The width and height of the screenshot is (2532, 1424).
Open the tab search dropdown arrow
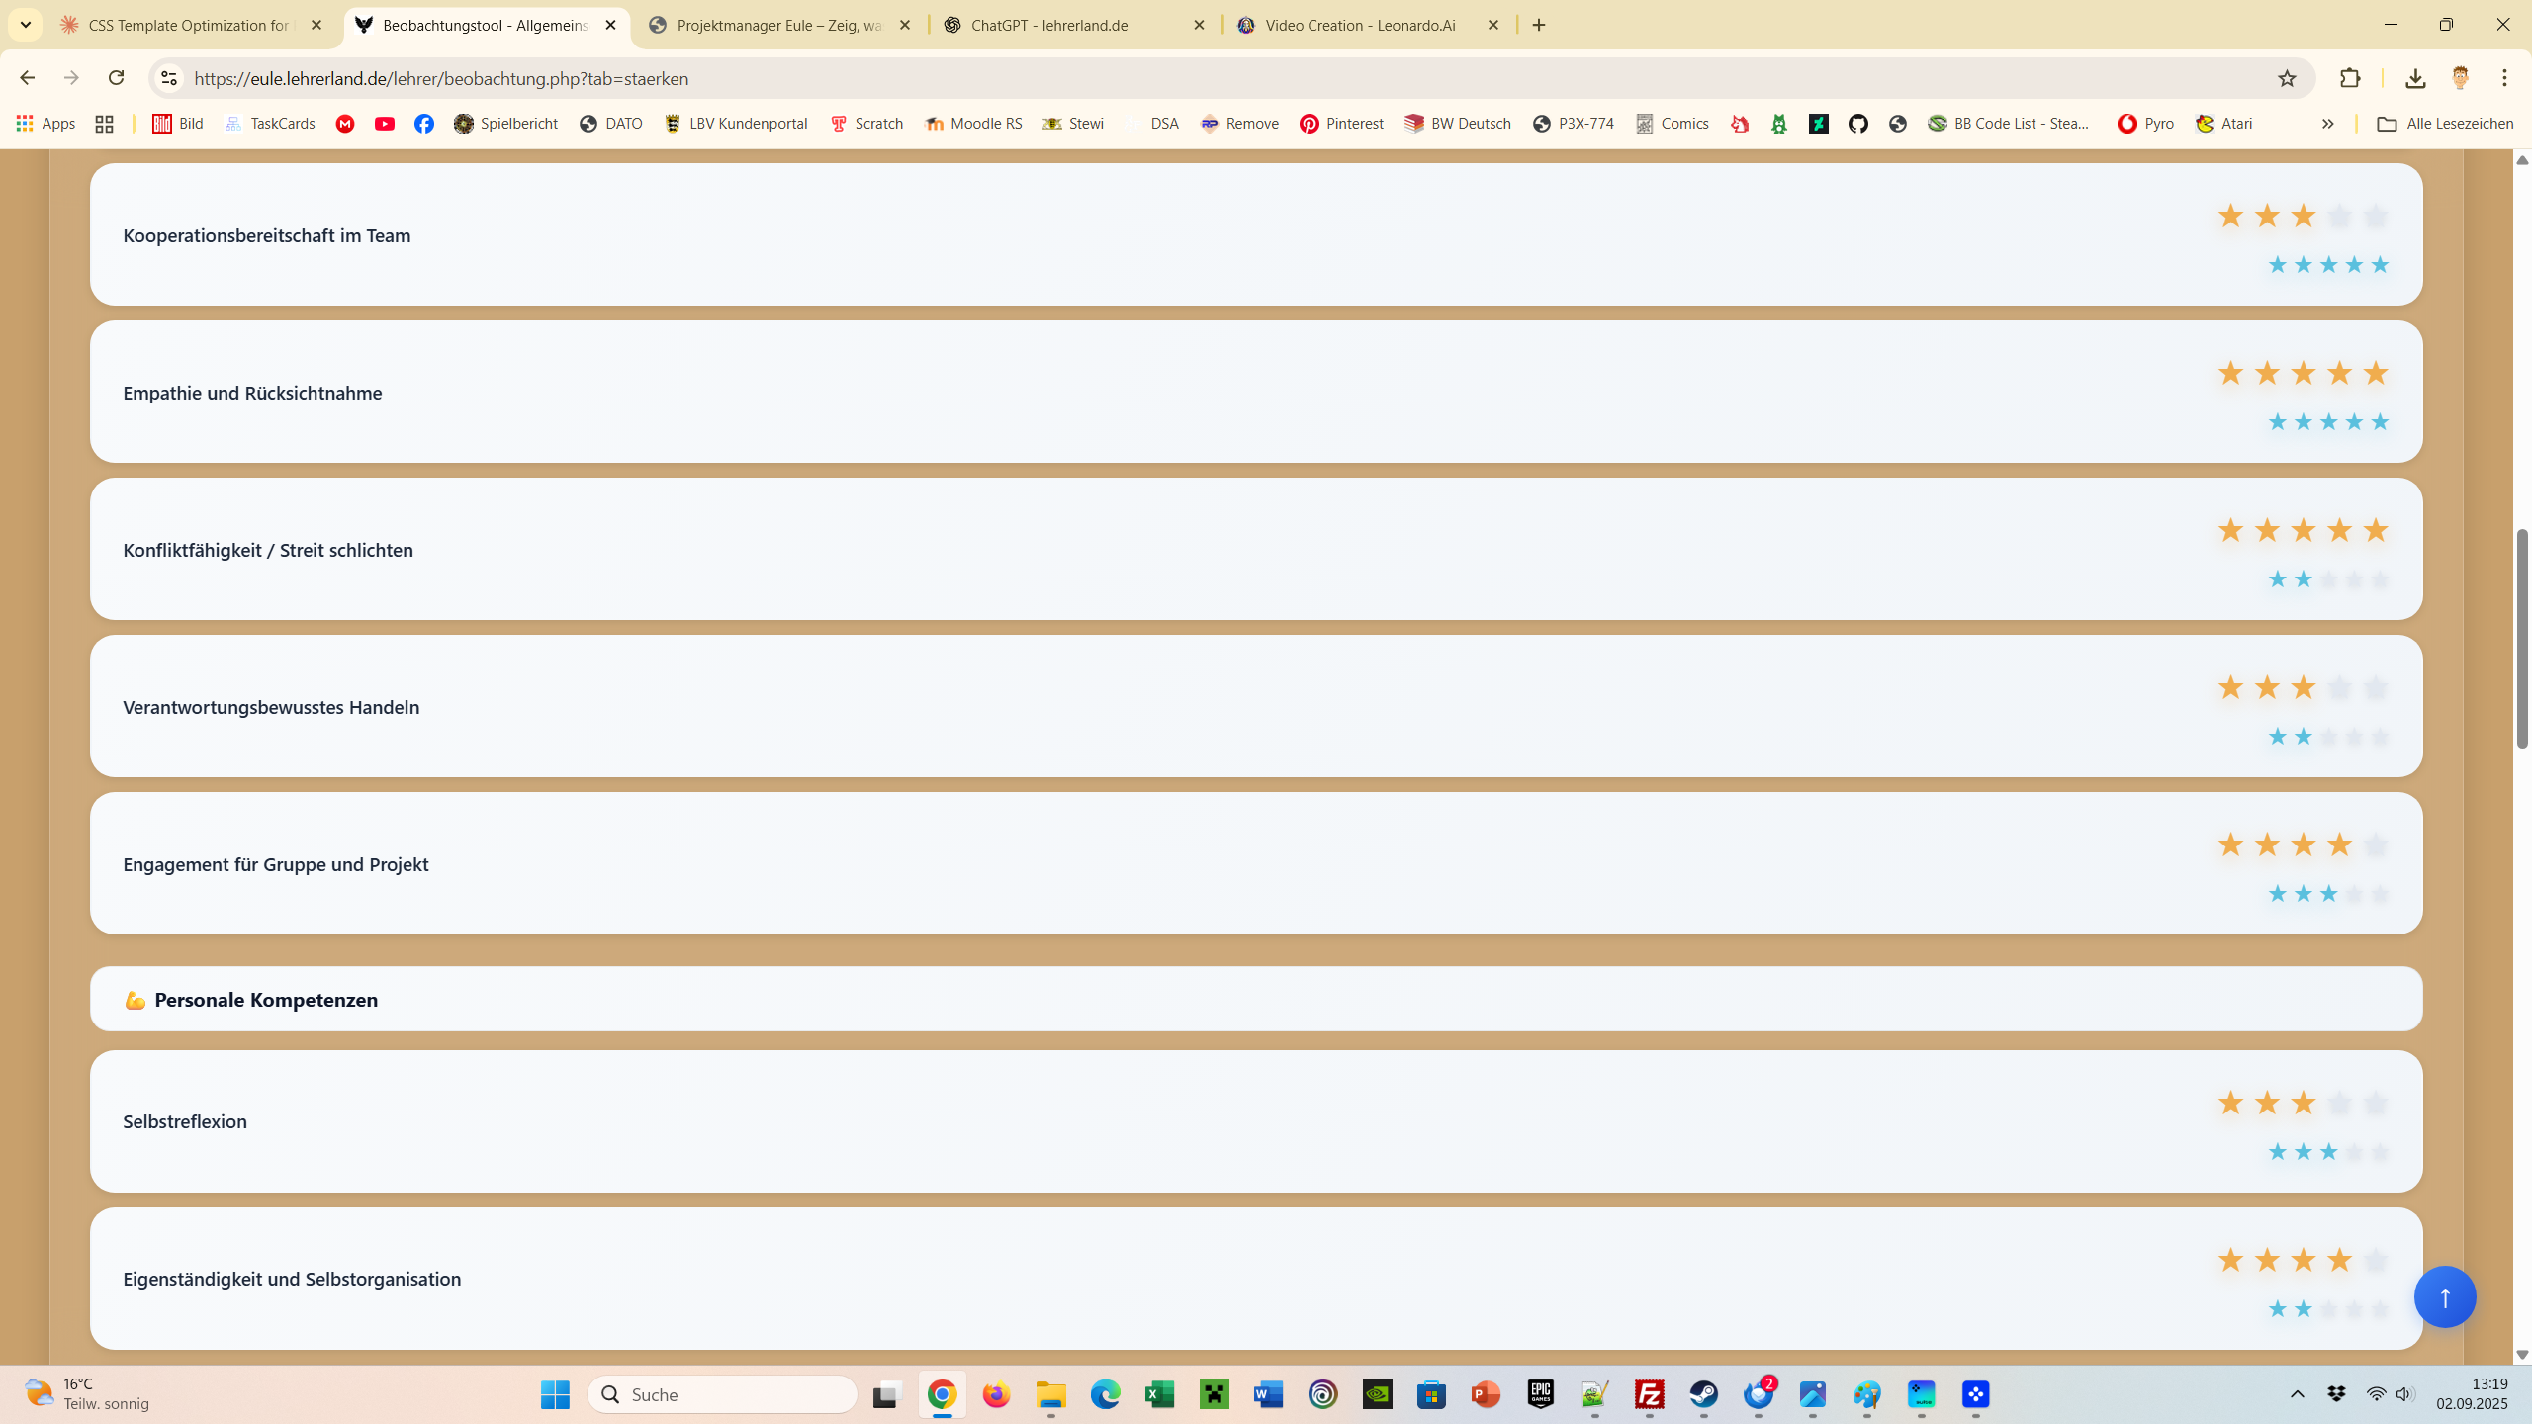click(x=26, y=25)
